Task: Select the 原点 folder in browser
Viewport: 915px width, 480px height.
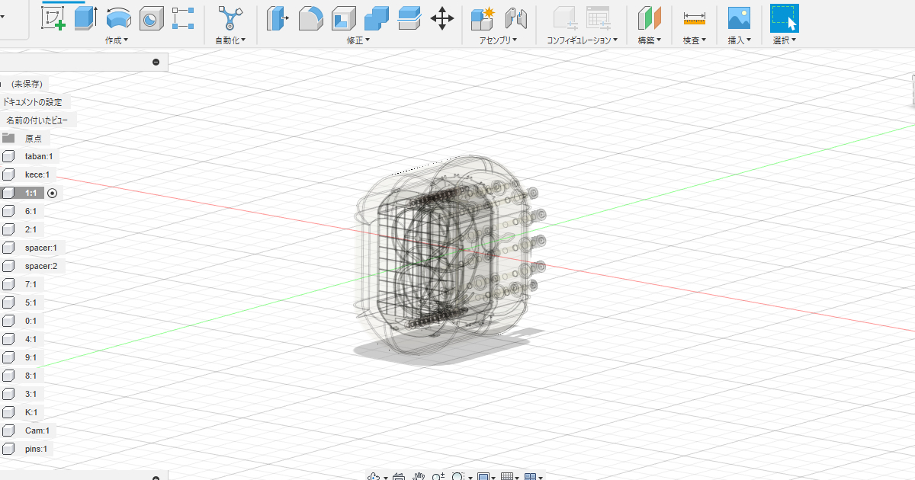Action: coord(33,139)
